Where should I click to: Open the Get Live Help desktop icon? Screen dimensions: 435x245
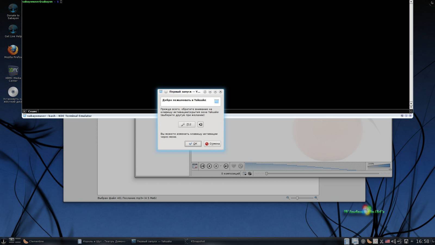[13, 31]
